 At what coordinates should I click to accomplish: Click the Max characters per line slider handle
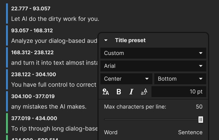tap(201, 119)
